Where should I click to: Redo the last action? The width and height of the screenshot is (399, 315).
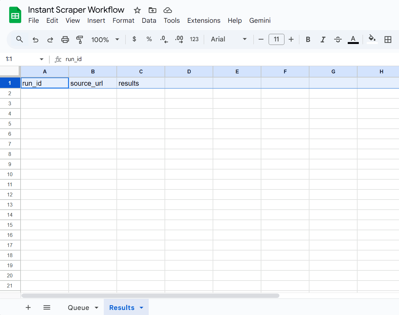point(50,40)
